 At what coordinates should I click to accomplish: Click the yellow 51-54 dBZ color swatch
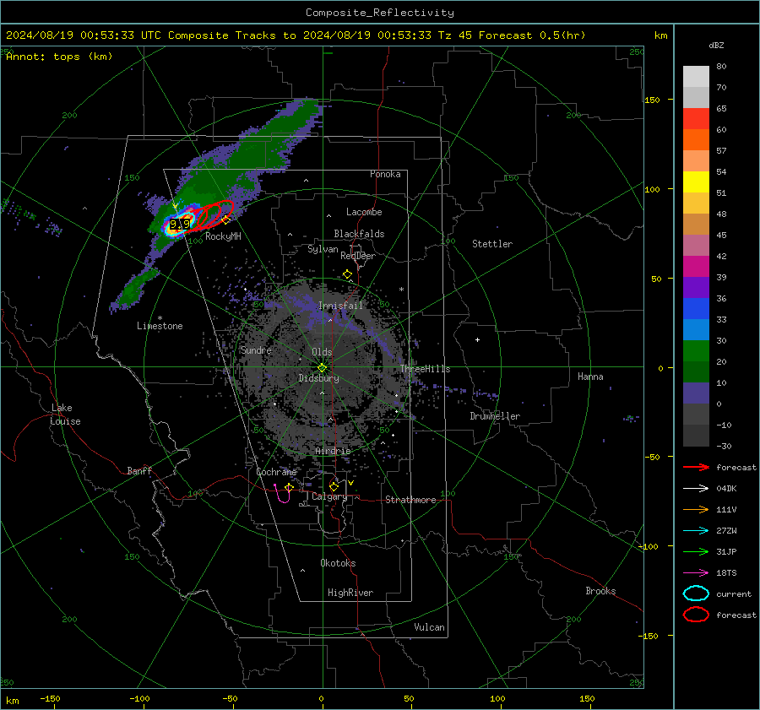[x=696, y=182]
